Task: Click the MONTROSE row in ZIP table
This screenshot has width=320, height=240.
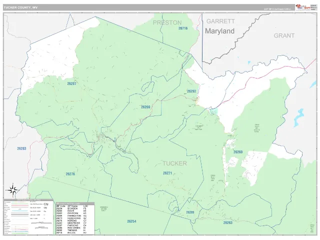Action: (75, 223)
